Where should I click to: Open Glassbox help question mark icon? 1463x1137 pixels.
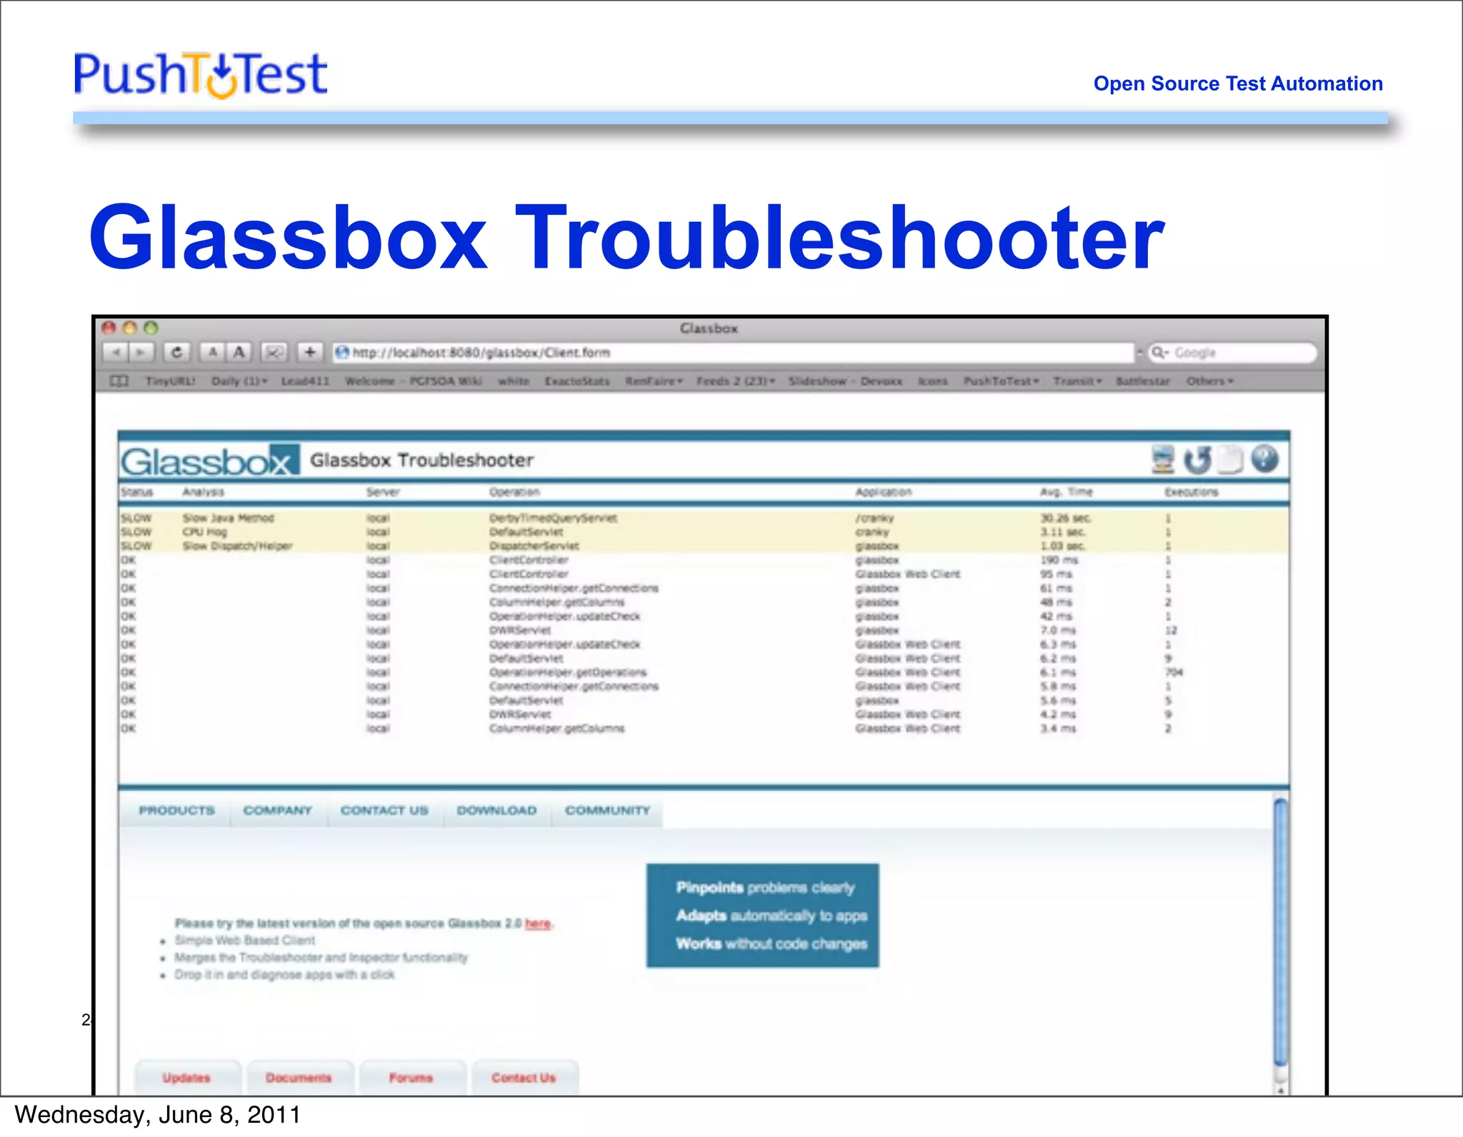pos(1264,459)
